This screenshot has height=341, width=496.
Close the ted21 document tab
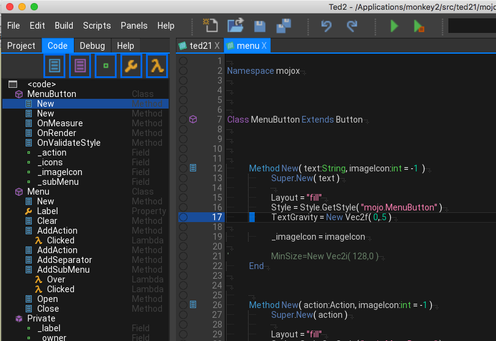pyautogui.click(x=217, y=46)
